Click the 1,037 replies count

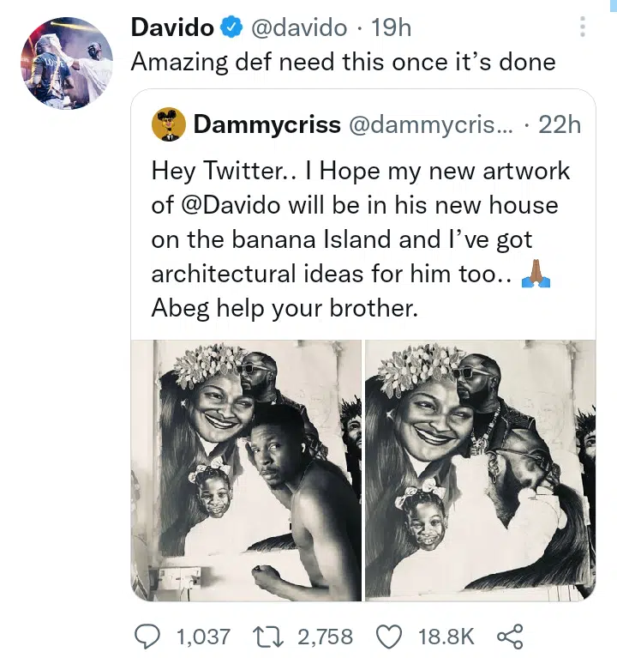pos(203,636)
